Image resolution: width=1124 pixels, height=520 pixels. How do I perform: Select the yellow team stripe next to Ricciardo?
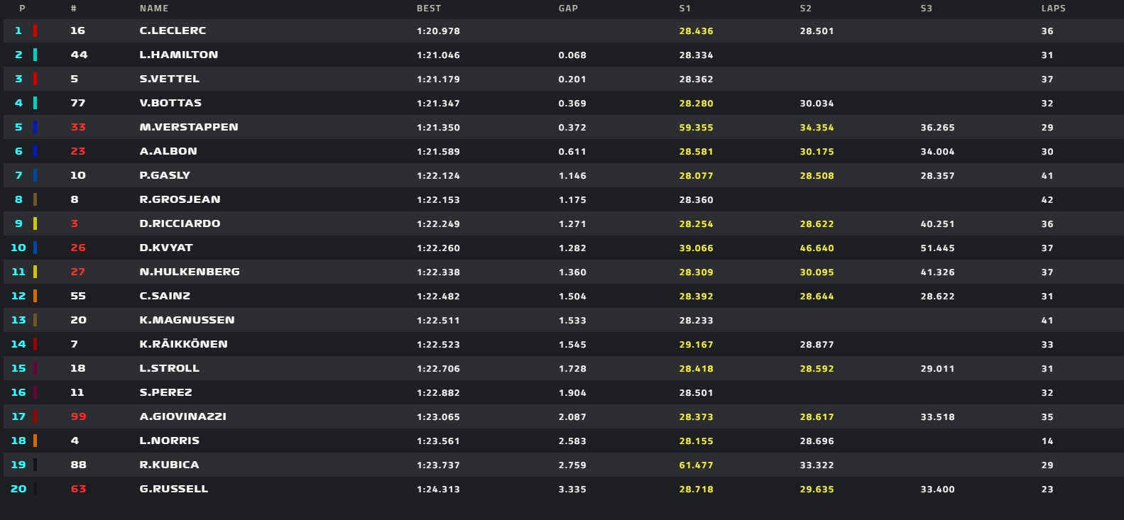click(x=35, y=223)
